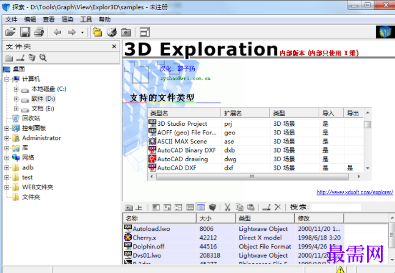
Task: Select 文件夹 folder in the tree
Action: point(31,197)
